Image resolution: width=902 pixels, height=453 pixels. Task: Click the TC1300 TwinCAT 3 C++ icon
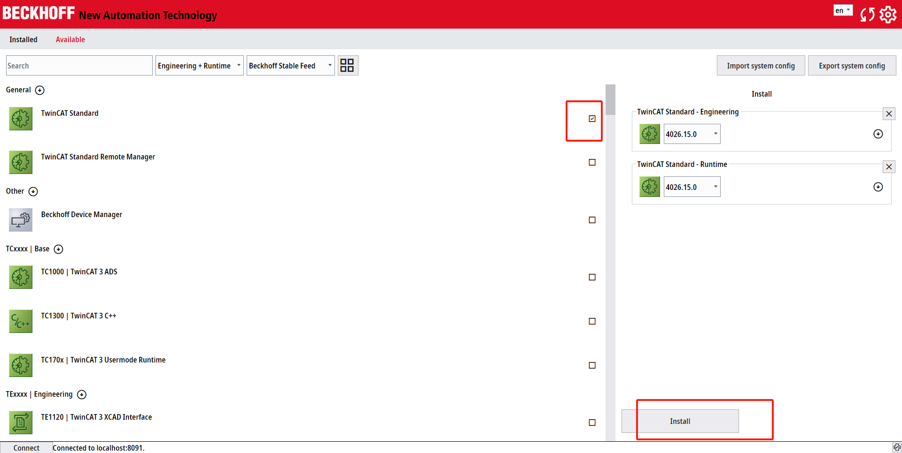[x=21, y=321]
